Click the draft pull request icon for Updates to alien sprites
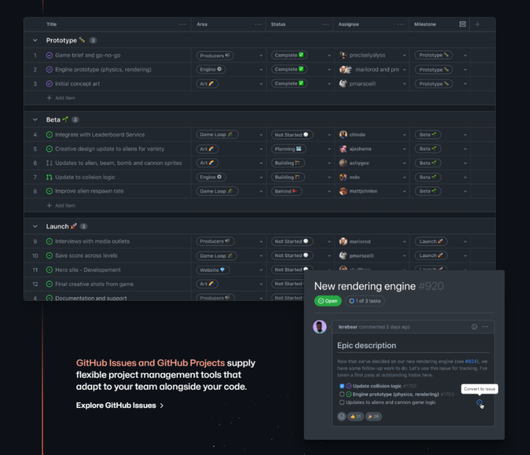Image resolution: width=530 pixels, height=455 pixels. tap(49, 163)
